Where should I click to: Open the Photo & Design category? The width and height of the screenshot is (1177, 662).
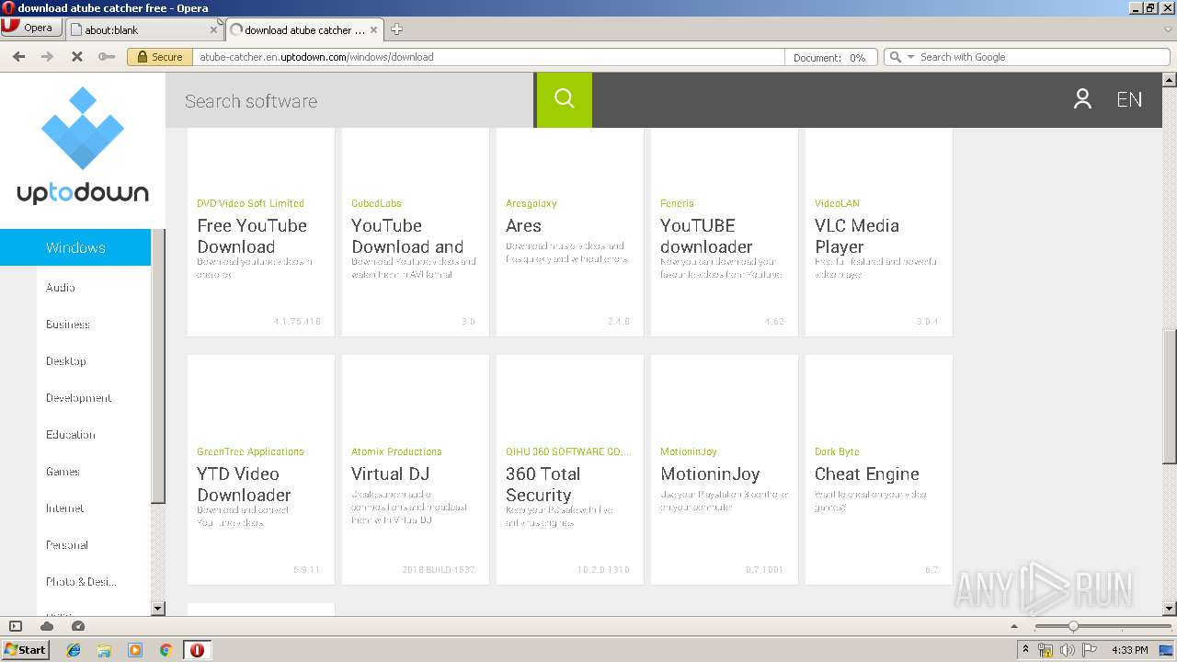tap(82, 582)
